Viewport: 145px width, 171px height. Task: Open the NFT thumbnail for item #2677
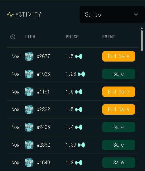point(29,56)
